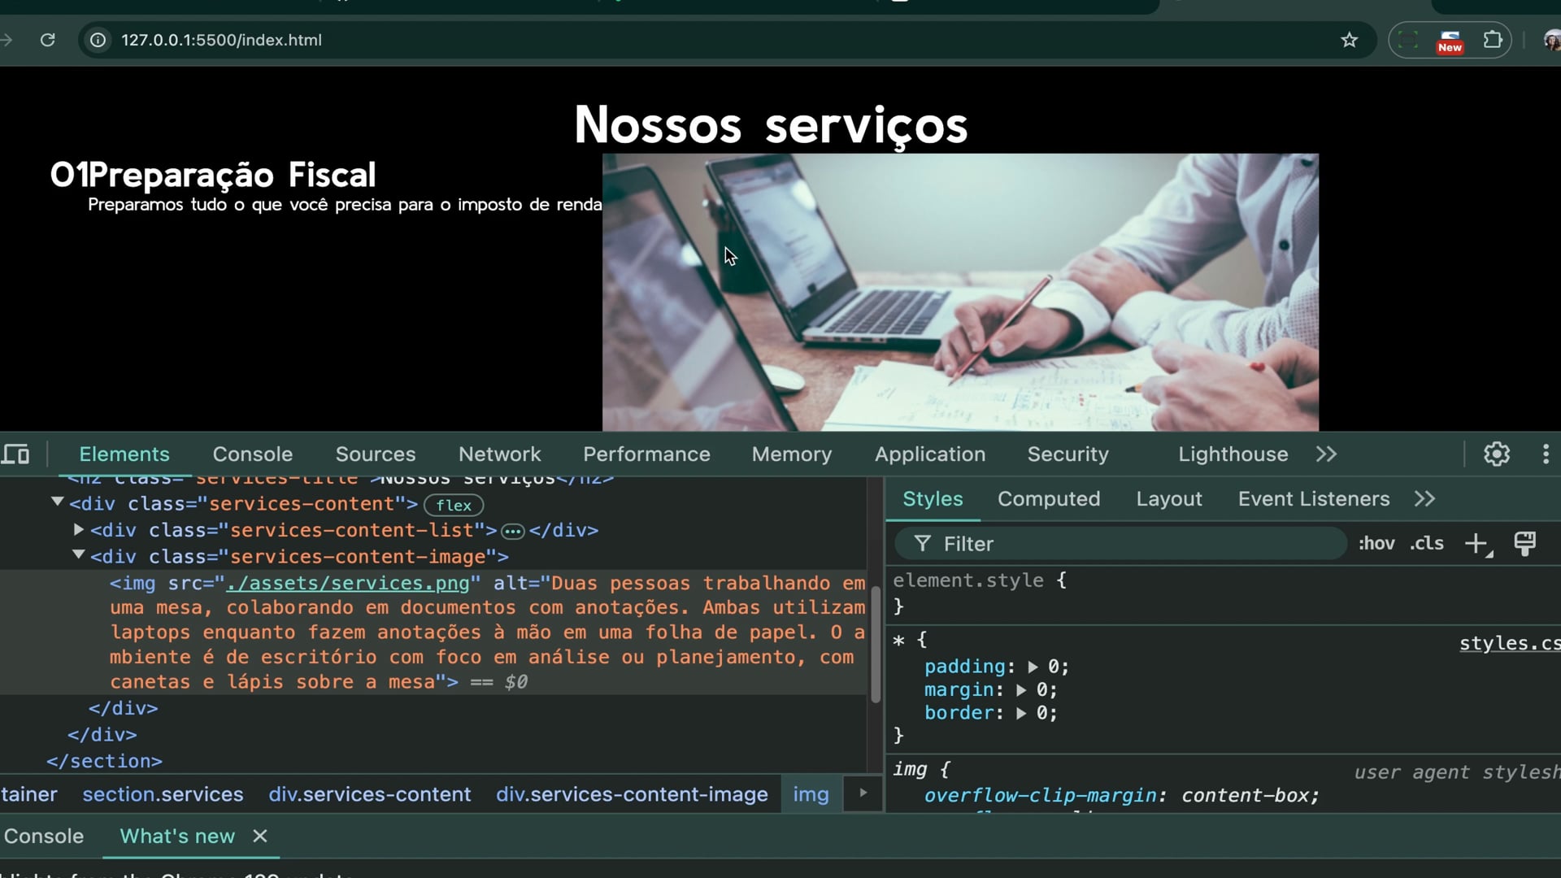Expand padding shorthand property triangle
This screenshot has width=1561, height=878.
[1033, 667]
